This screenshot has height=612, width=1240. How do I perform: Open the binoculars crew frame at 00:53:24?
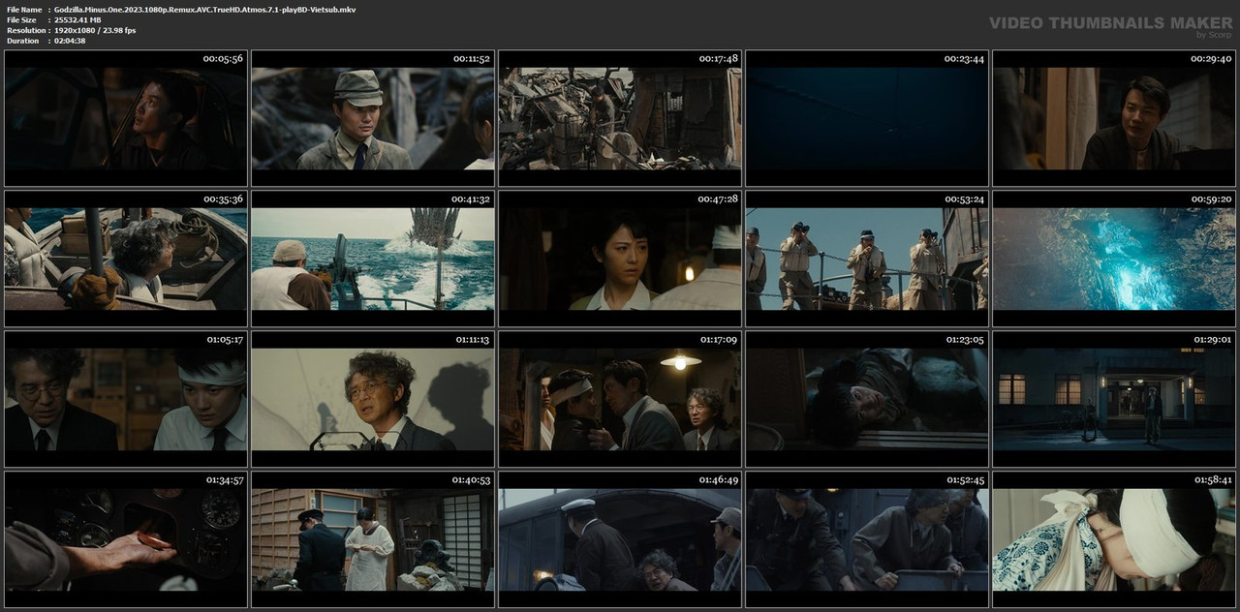867,259
